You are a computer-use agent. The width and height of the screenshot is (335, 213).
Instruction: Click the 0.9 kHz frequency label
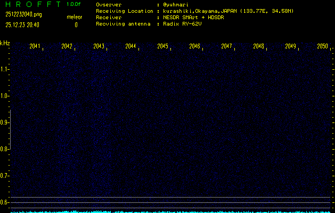tap(5, 122)
